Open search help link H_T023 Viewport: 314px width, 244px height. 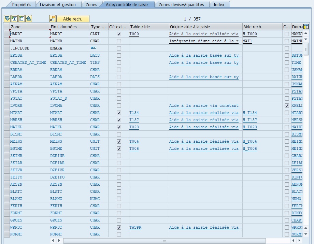250,127
